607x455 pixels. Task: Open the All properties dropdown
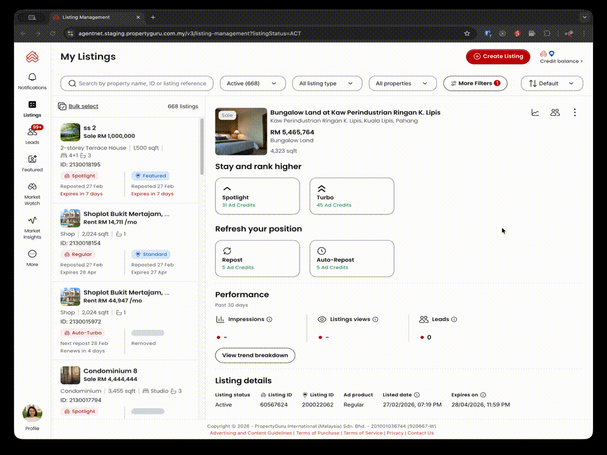point(402,83)
